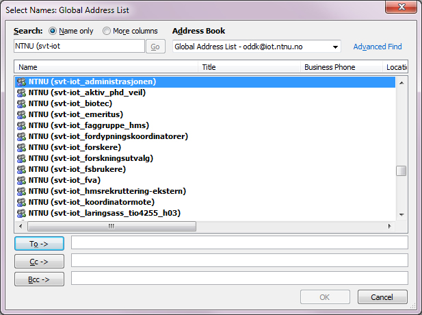422x315 pixels.
Task: Add selection with the Cc -> button
Action: (x=39, y=262)
